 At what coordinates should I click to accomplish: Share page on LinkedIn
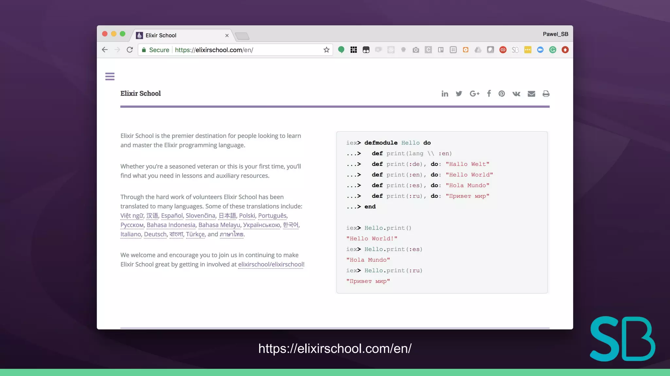pyautogui.click(x=445, y=94)
